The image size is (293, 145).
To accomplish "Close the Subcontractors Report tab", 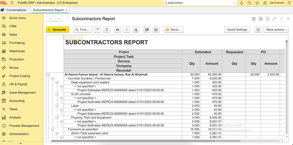I will [66, 10].
